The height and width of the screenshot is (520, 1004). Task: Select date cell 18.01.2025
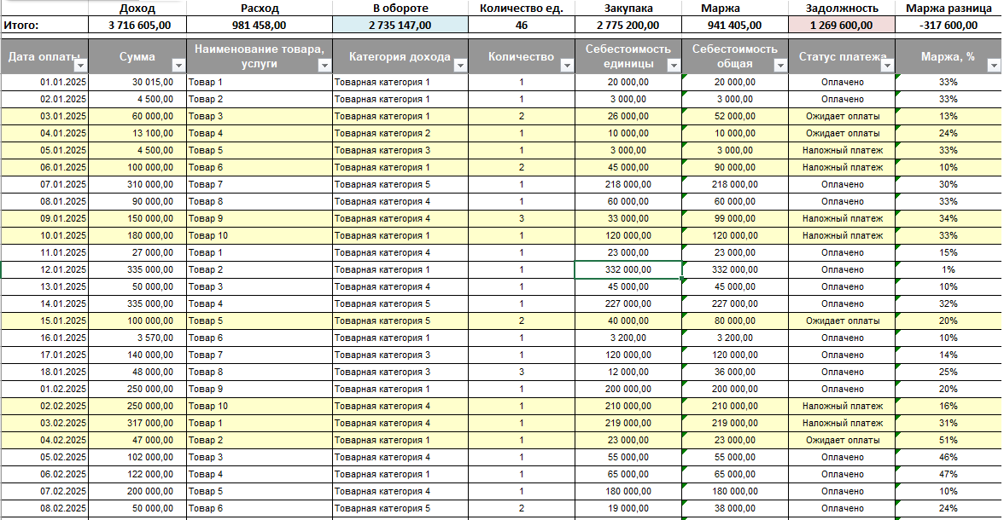click(44, 373)
